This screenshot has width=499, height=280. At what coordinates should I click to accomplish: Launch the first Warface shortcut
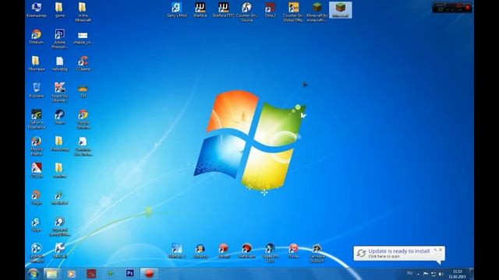click(200, 9)
